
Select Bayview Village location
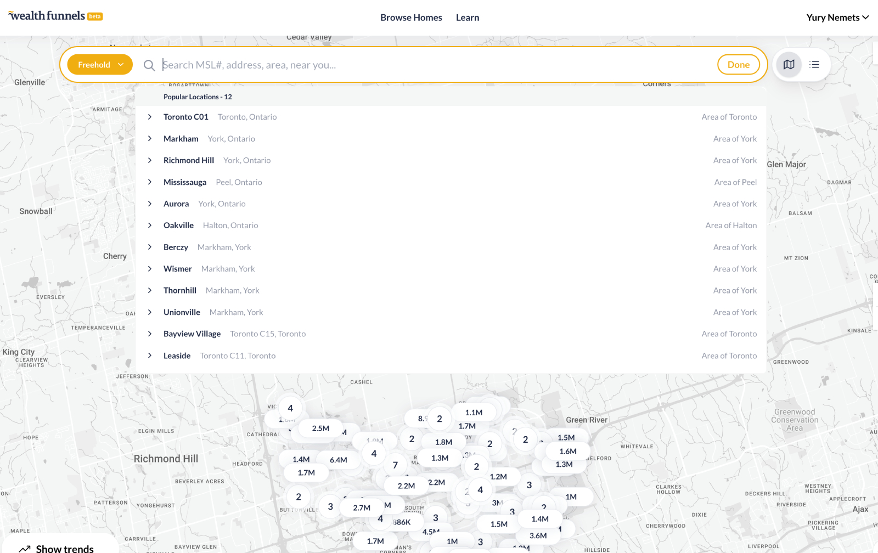point(451,334)
